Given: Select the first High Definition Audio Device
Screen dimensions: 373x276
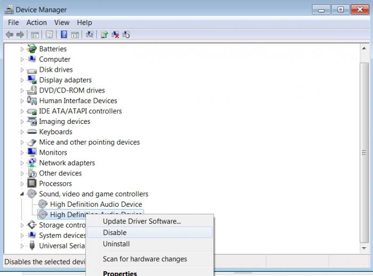Looking at the screenshot, I should tap(96, 204).
